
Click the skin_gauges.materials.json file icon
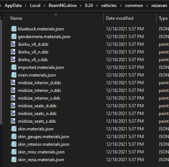(x=14, y=136)
